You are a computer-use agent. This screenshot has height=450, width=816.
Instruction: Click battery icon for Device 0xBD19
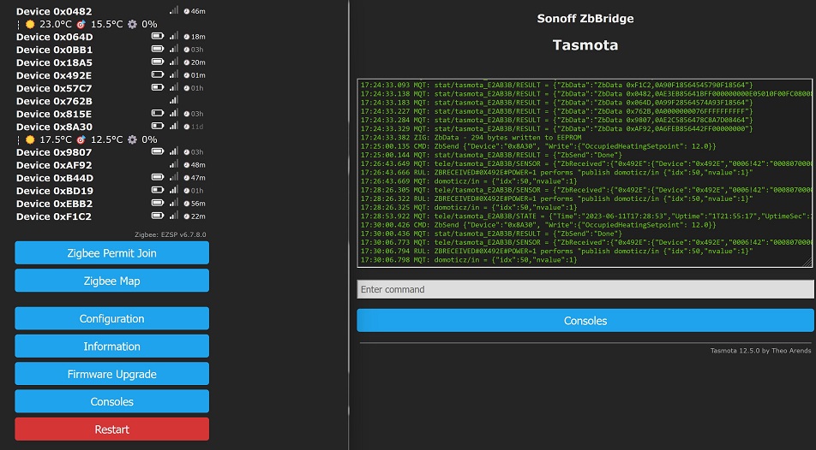[x=157, y=190]
